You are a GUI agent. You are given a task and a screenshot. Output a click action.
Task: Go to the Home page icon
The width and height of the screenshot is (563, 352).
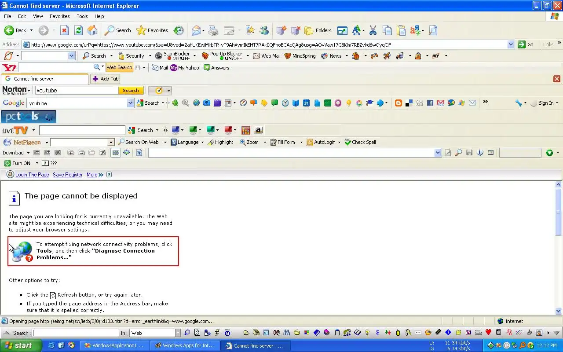coord(92,30)
